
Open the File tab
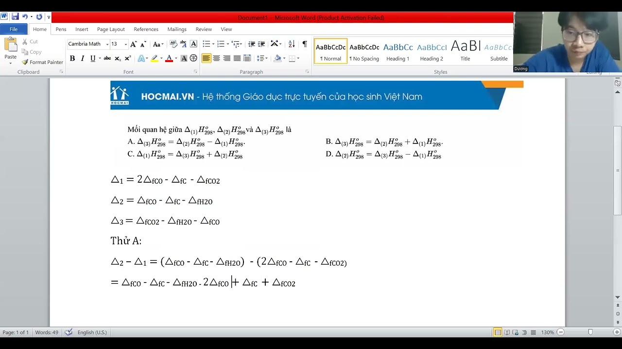[x=14, y=29]
